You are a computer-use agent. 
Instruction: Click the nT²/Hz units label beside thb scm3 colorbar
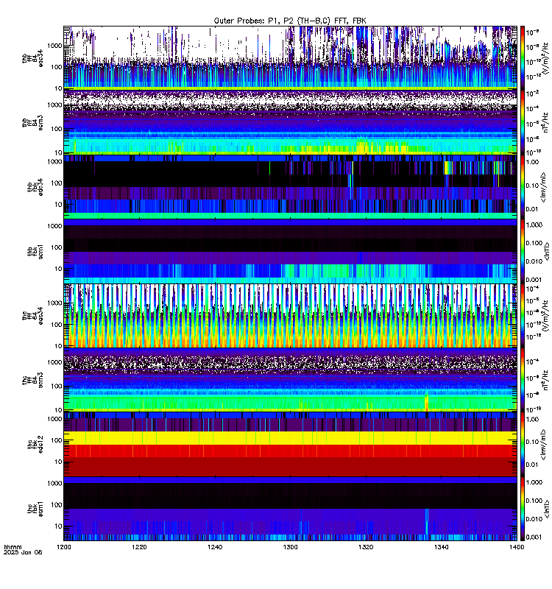pyautogui.click(x=545, y=122)
